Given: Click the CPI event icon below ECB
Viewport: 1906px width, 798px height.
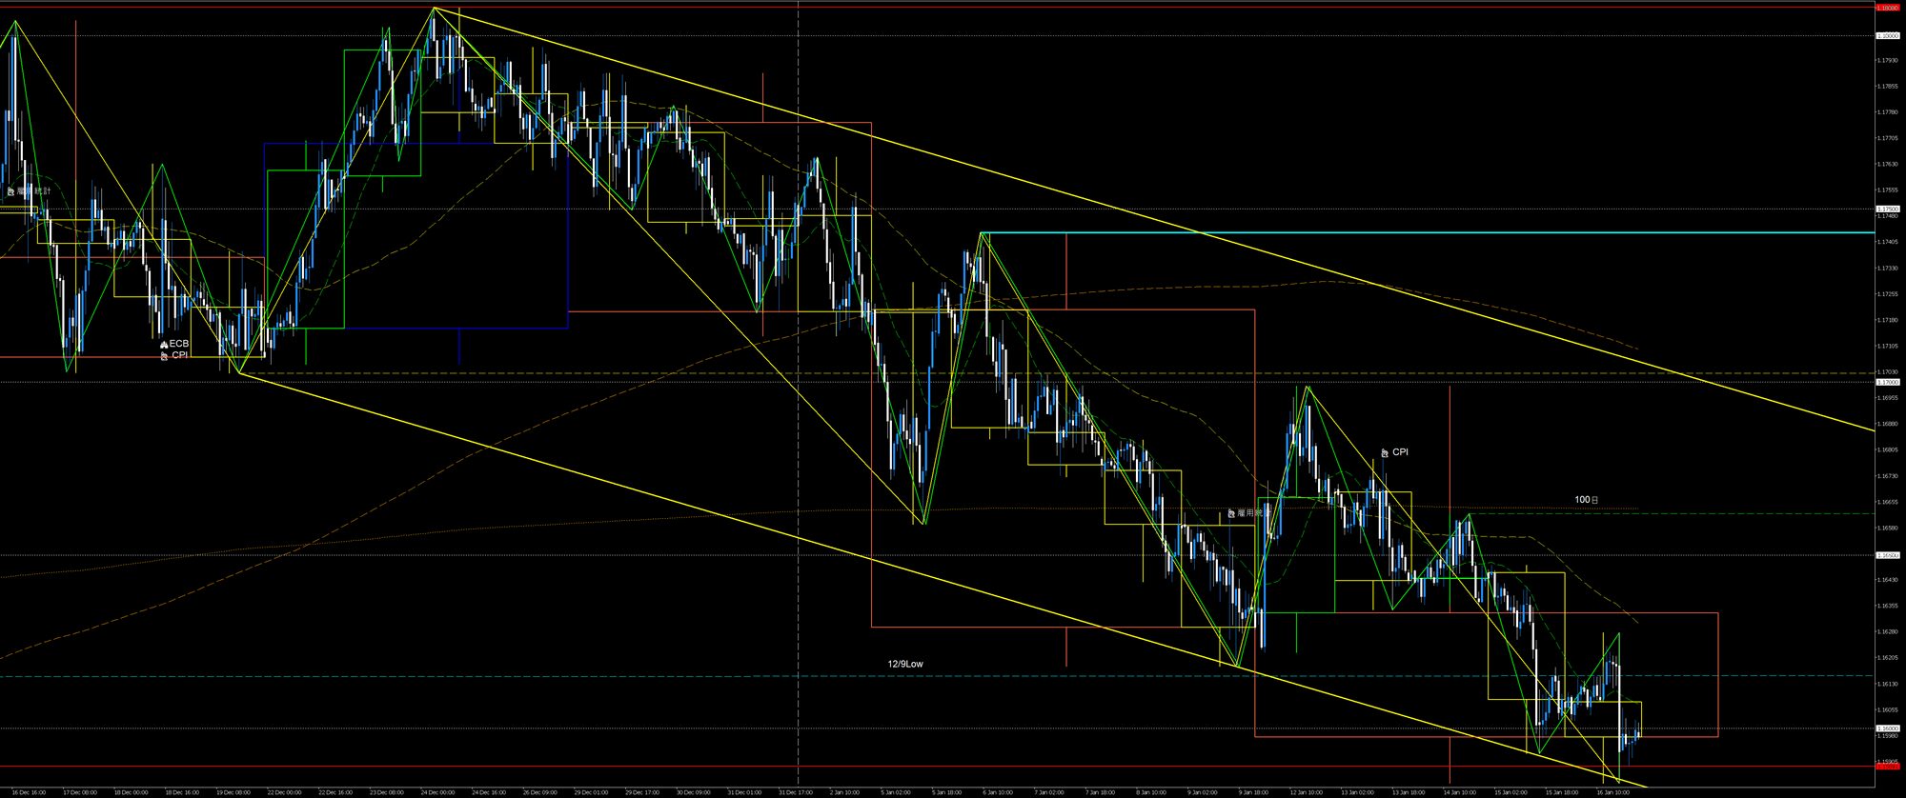Looking at the screenshot, I should pos(164,355).
